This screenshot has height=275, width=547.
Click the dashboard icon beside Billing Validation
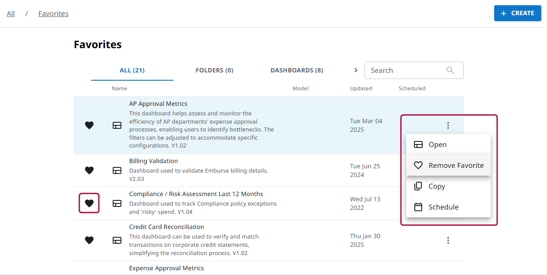coord(117,170)
